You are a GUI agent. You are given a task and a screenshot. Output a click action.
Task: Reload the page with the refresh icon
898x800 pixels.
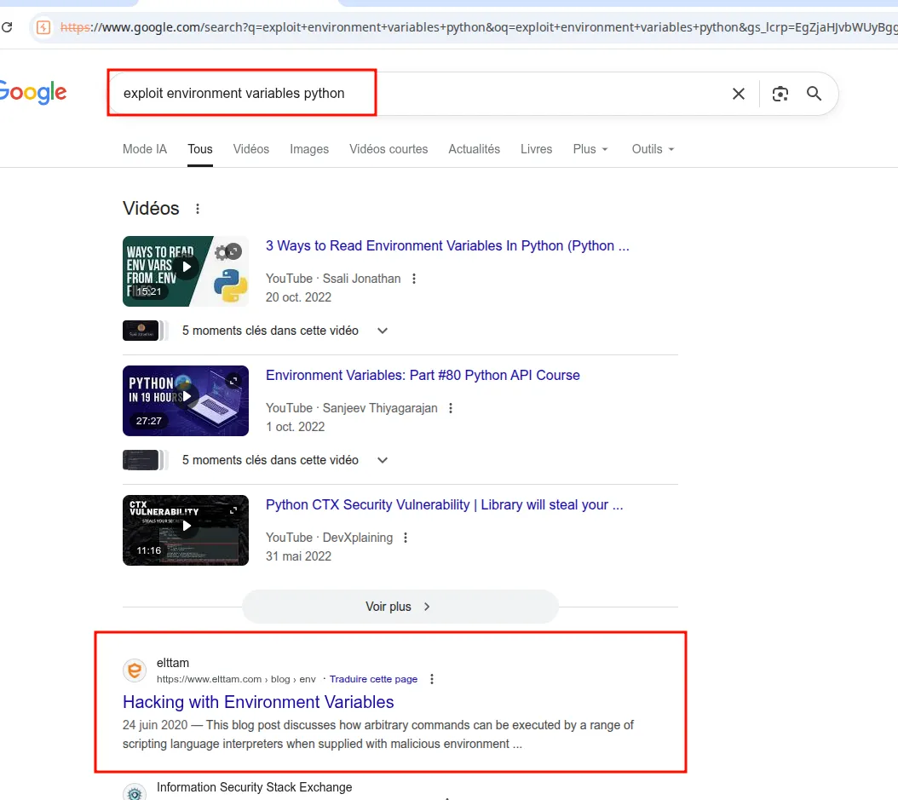8,26
